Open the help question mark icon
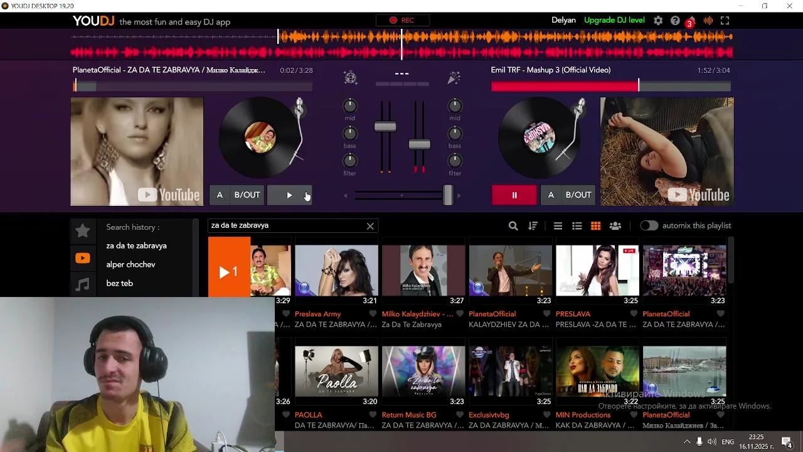The image size is (803, 452). [x=675, y=20]
